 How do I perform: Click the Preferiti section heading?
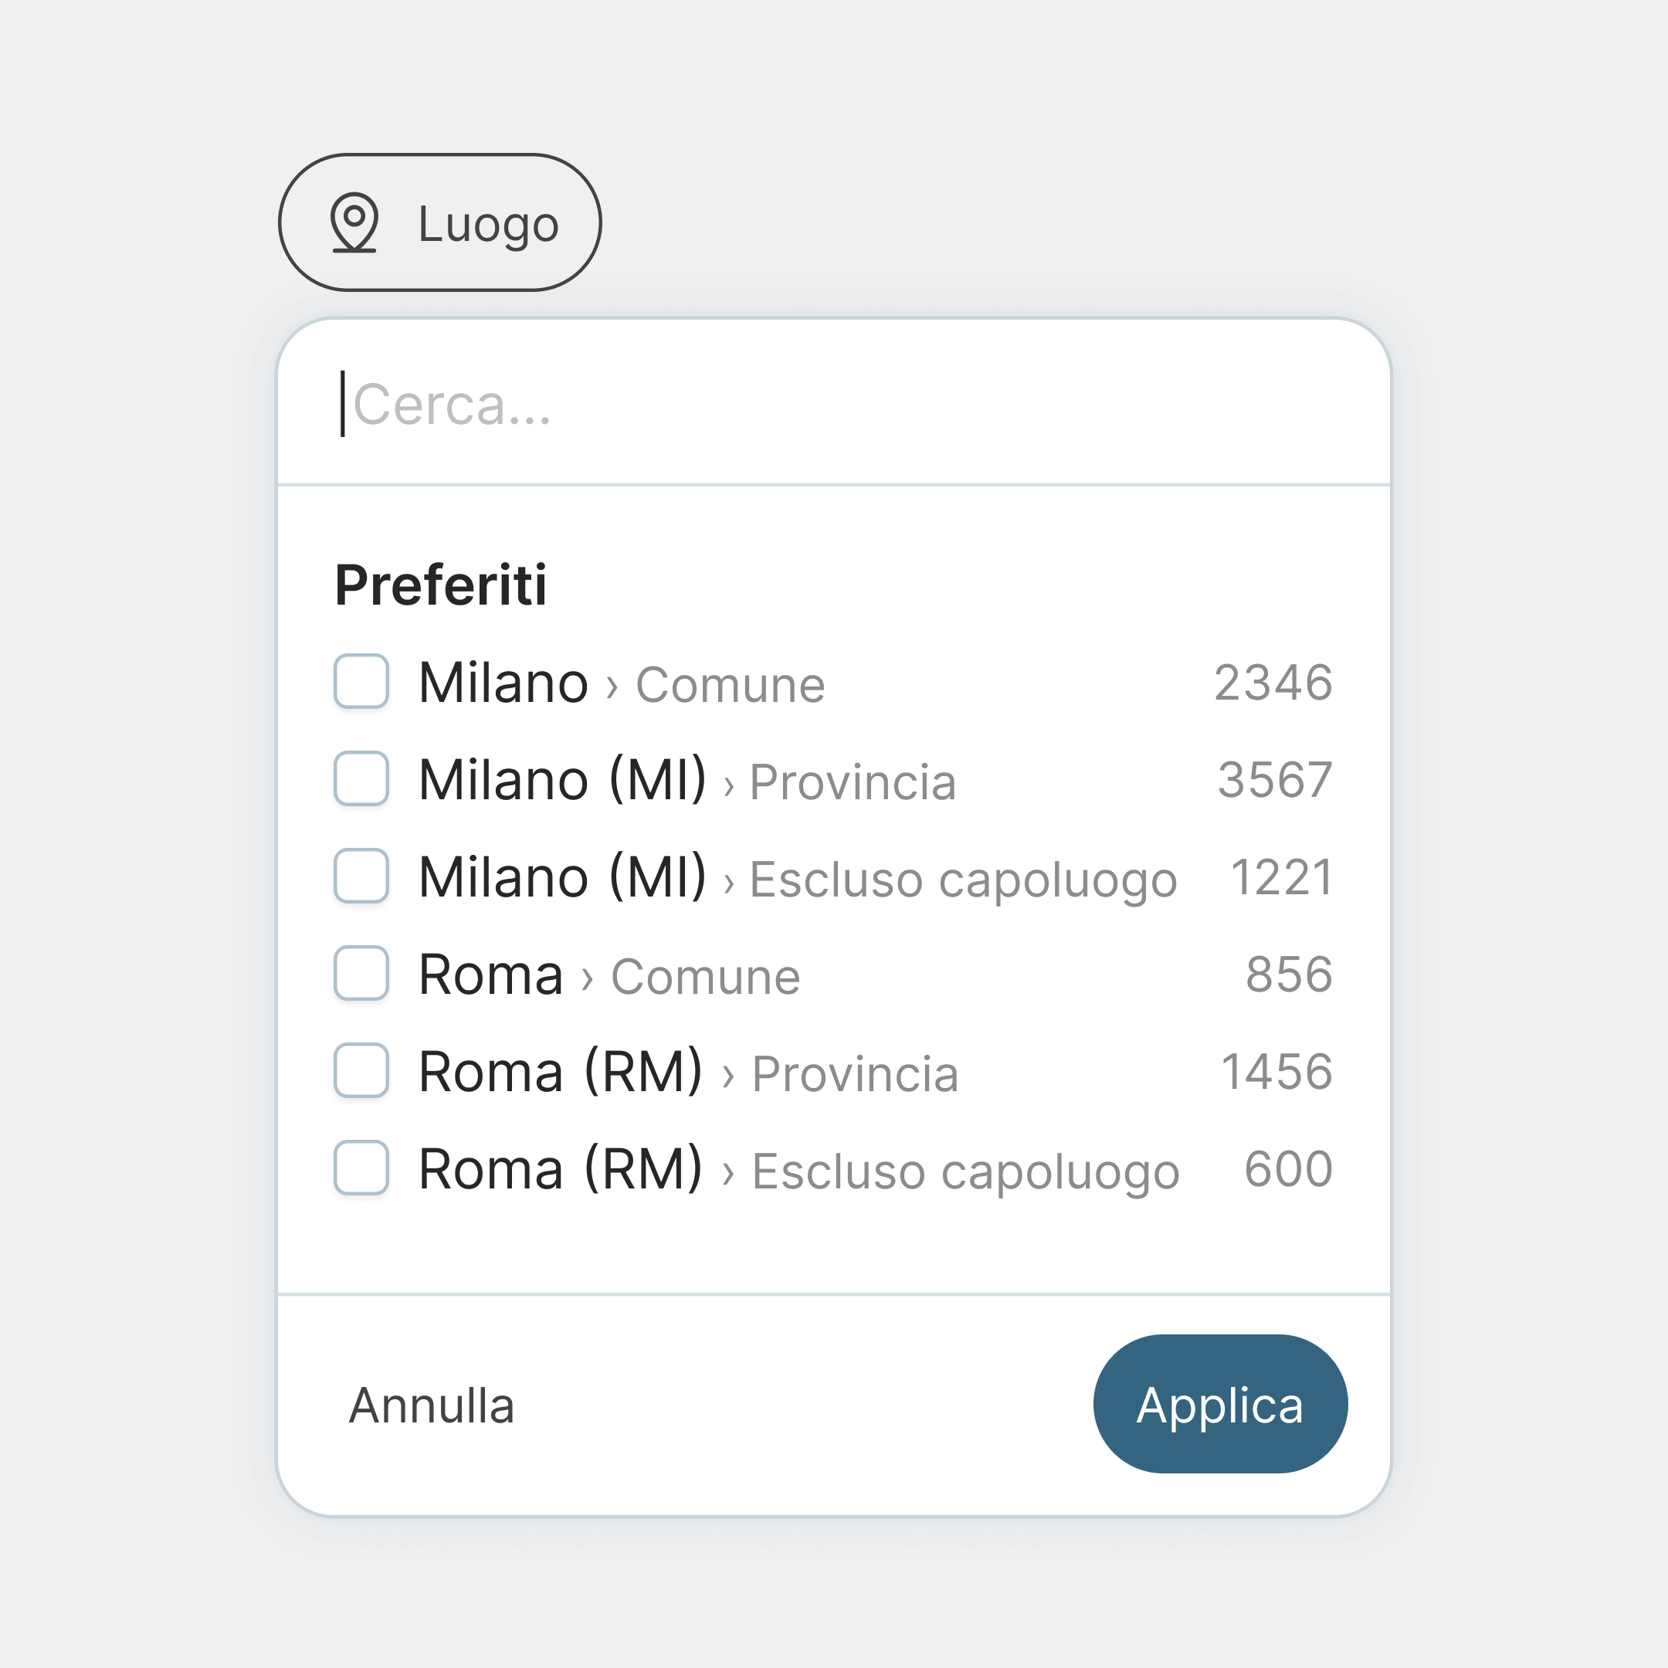click(441, 585)
